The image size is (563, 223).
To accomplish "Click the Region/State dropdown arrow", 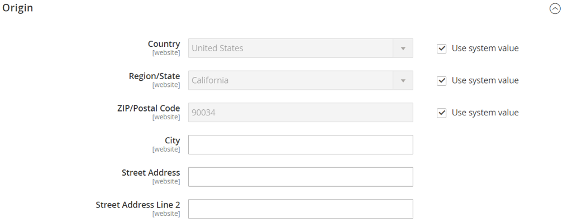I will [x=403, y=81].
